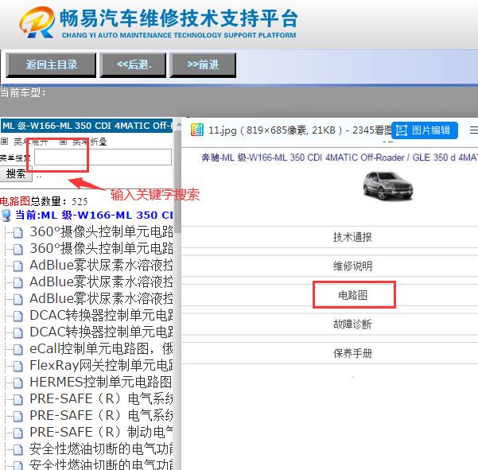Select root node 当前:ML 级-W166-ML 350
Screen dimensions: 478x470
pos(94,216)
